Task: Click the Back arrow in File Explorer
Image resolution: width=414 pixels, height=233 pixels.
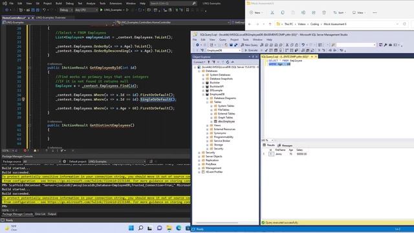Action: click(x=250, y=24)
